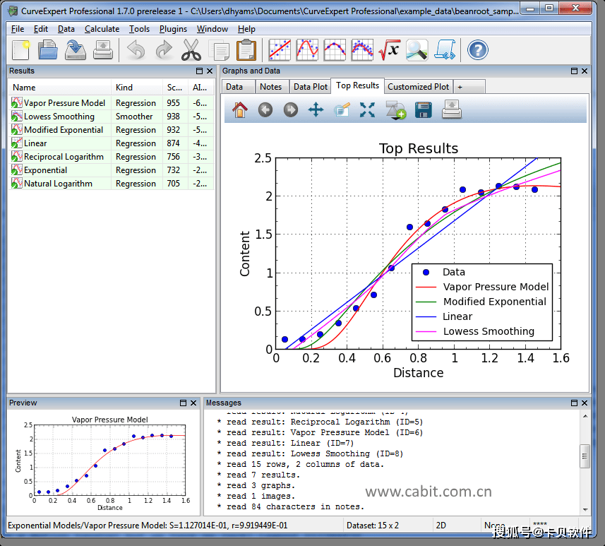605x546 pixels.
Task: Click the magnifying glass CurveFinder icon
Action: point(417,50)
